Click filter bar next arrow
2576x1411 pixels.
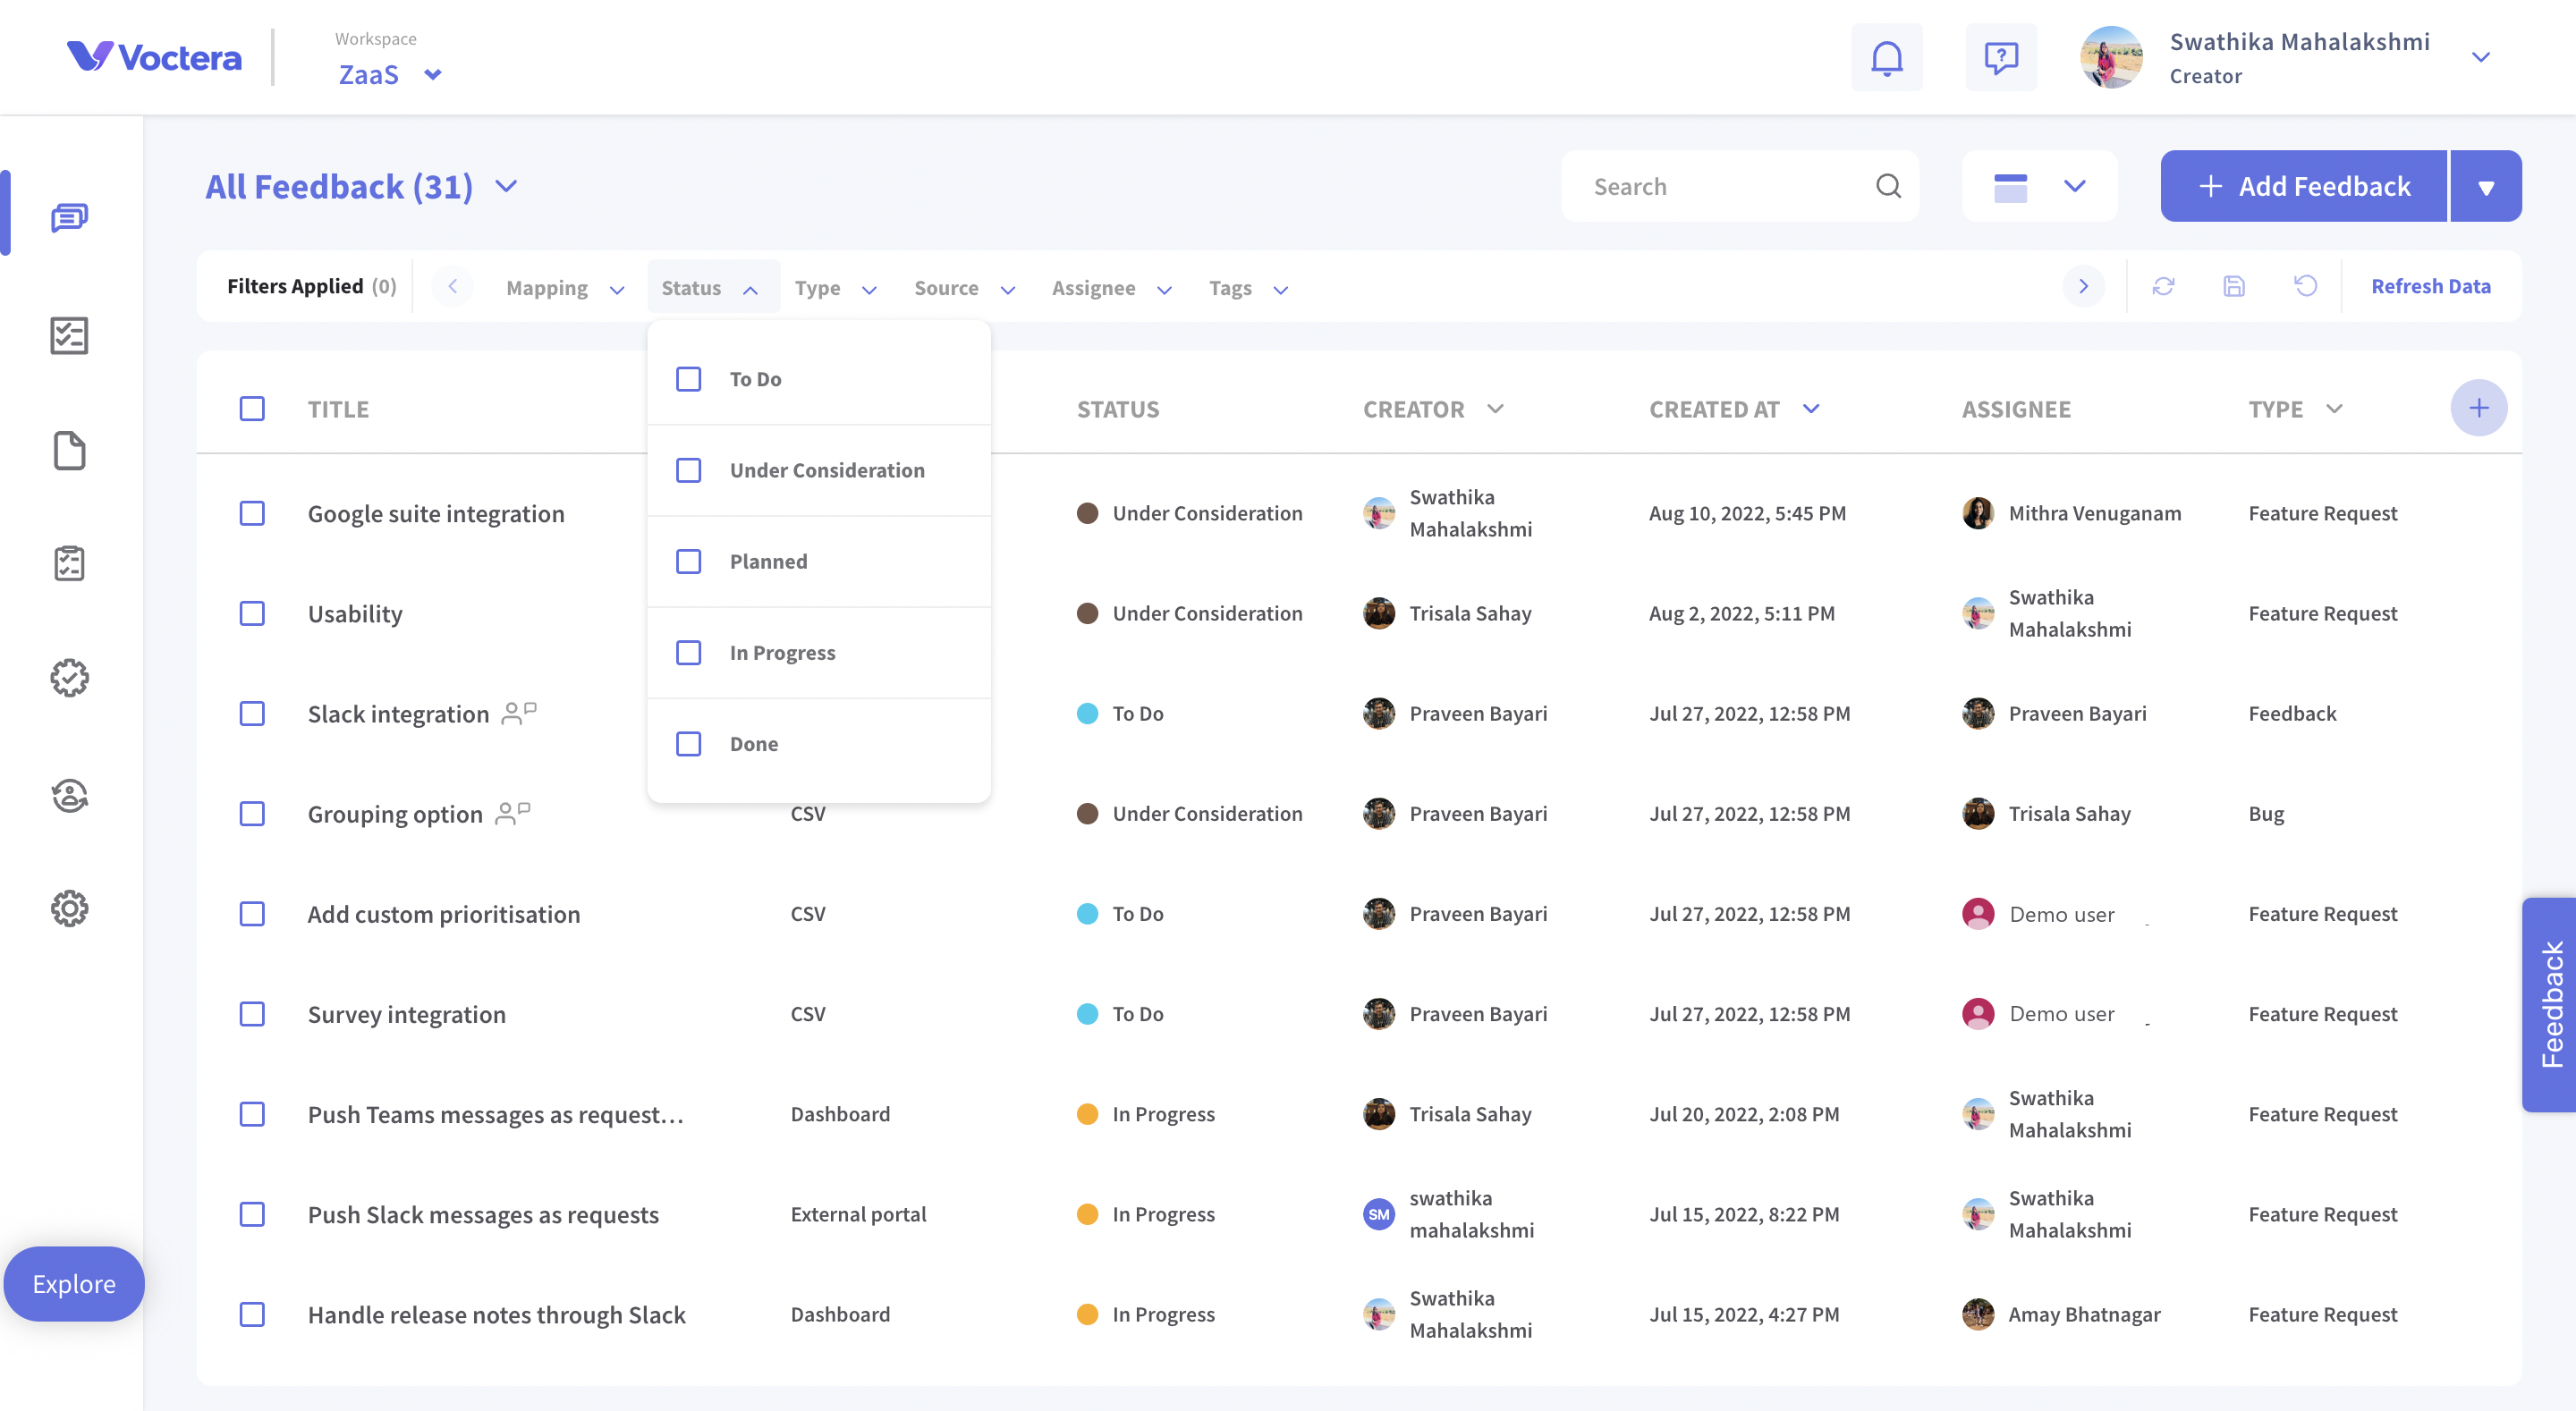pos(2083,287)
